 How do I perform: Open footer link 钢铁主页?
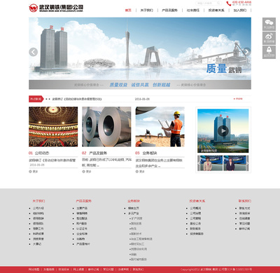pos(134,208)
